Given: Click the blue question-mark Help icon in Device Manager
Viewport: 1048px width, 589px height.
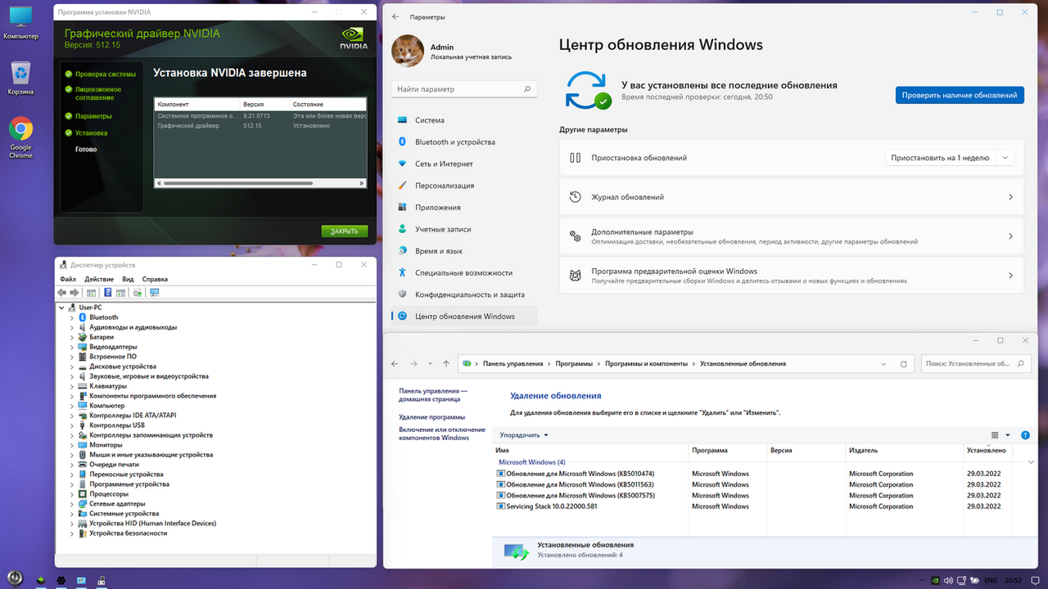Looking at the screenshot, I should point(107,292).
